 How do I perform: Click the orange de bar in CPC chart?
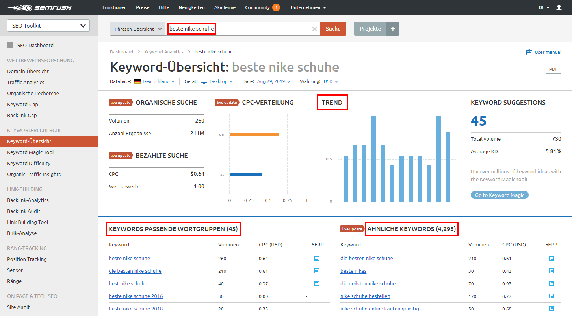[254, 134]
